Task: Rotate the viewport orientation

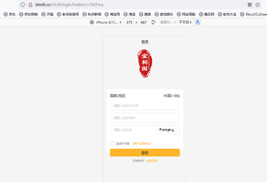Action: (x=153, y=22)
